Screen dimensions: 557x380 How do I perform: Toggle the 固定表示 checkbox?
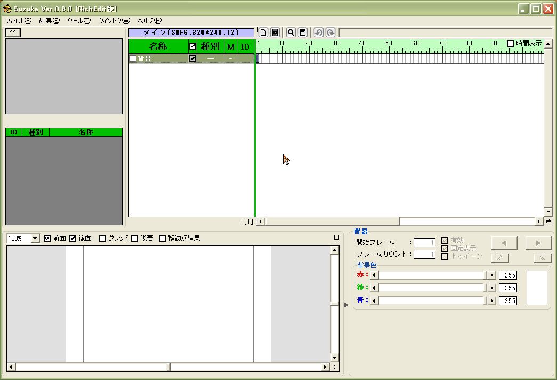pyautogui.click(x=445, y=248)
